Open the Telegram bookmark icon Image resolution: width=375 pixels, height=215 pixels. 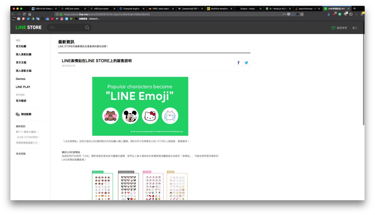coord(67,19)
